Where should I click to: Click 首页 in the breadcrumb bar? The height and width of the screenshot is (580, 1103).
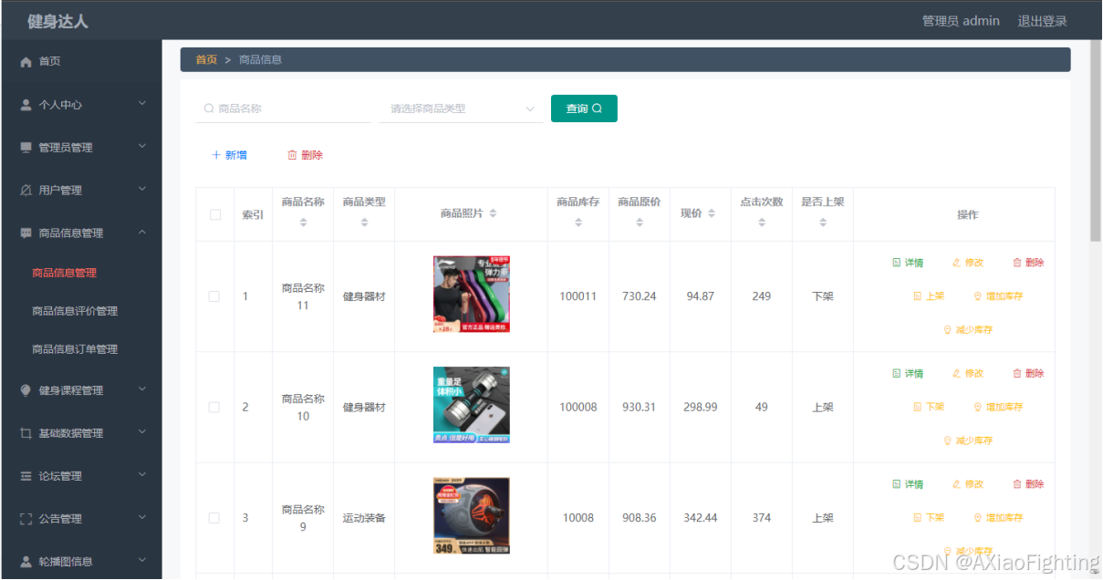coord(206,60)
